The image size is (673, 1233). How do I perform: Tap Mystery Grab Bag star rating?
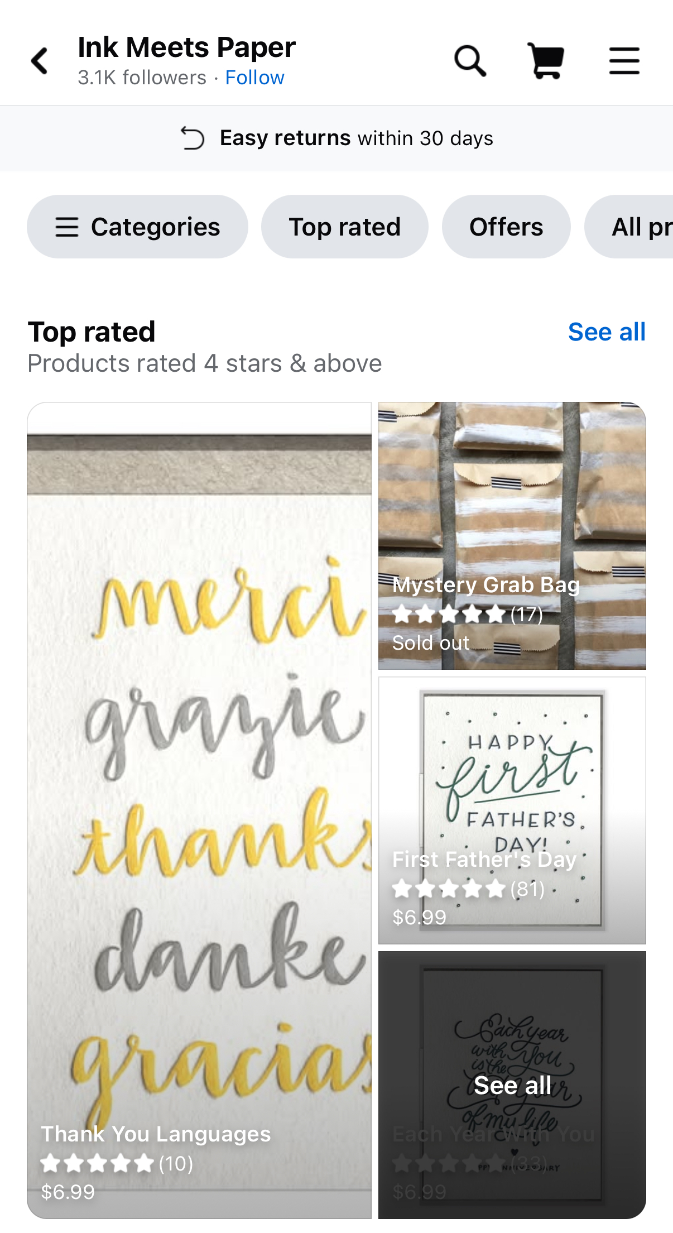[468, 615]
